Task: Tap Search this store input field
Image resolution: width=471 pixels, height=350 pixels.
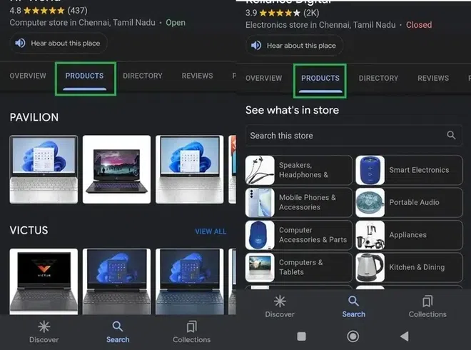Action: point(353,136)
